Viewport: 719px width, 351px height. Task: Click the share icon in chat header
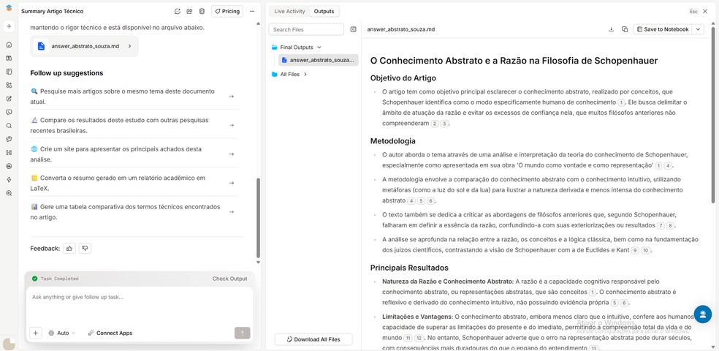pyautogui.click(x=189, y=11)
